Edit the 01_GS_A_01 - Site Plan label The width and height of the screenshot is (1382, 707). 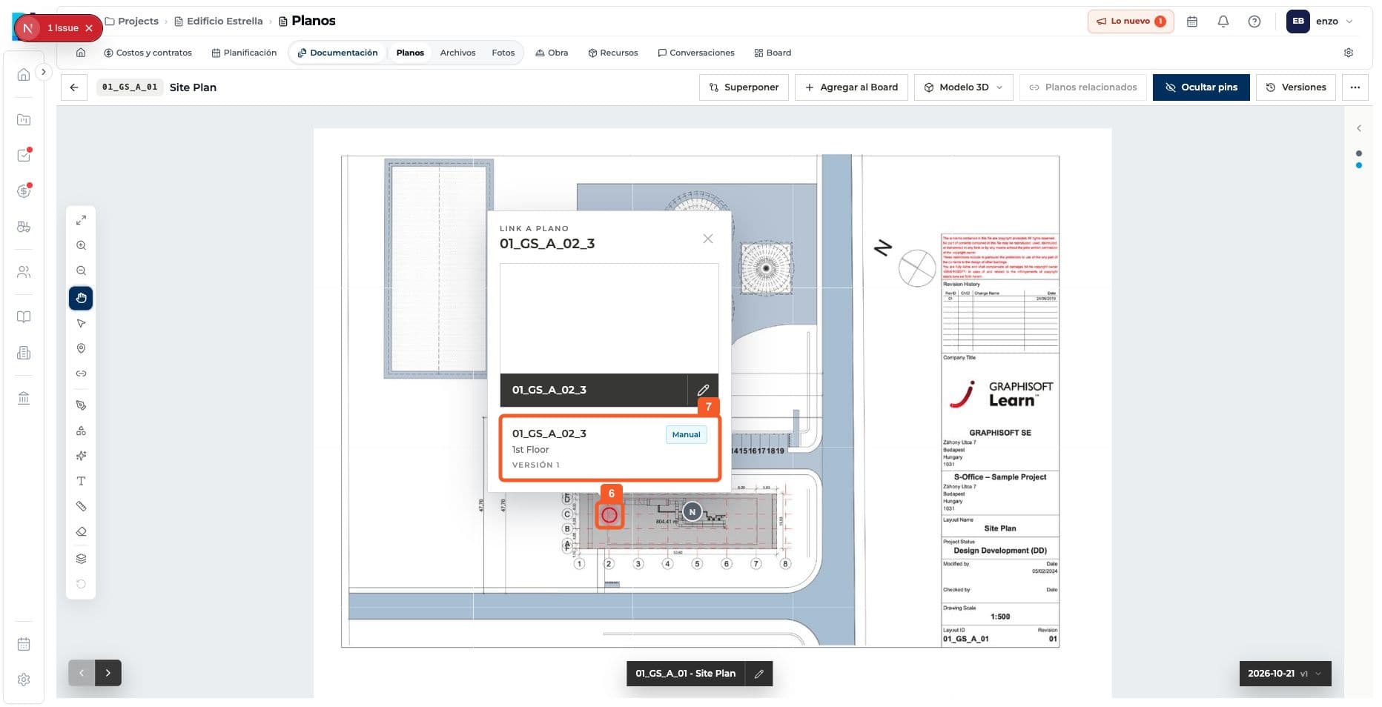click(x=759, y=674)
